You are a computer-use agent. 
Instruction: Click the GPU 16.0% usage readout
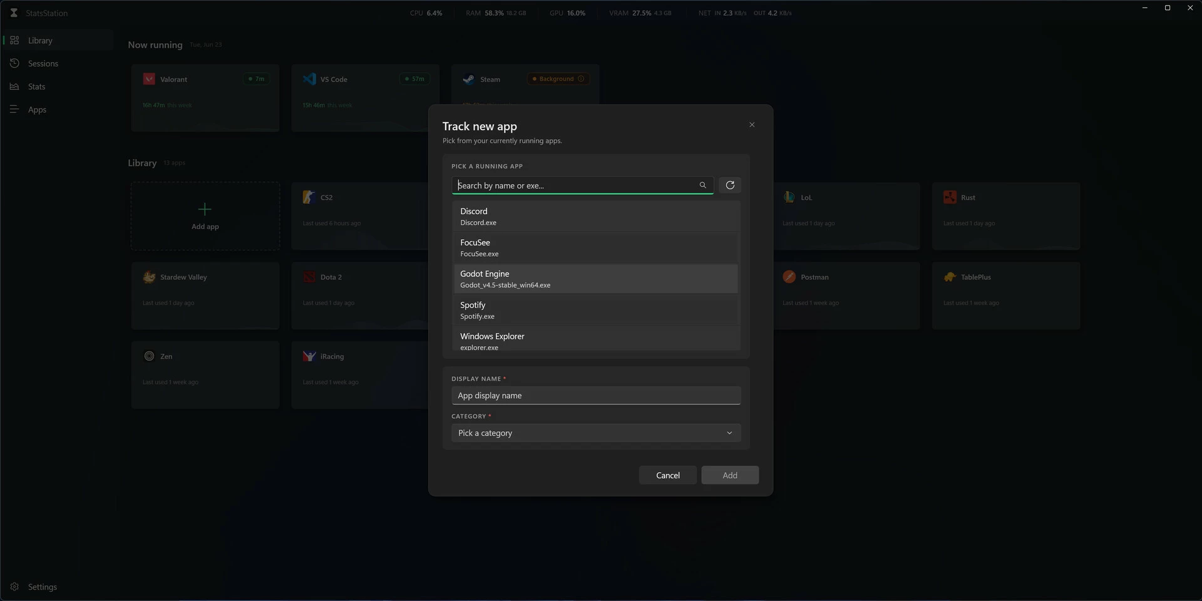(x=567, y=13)
